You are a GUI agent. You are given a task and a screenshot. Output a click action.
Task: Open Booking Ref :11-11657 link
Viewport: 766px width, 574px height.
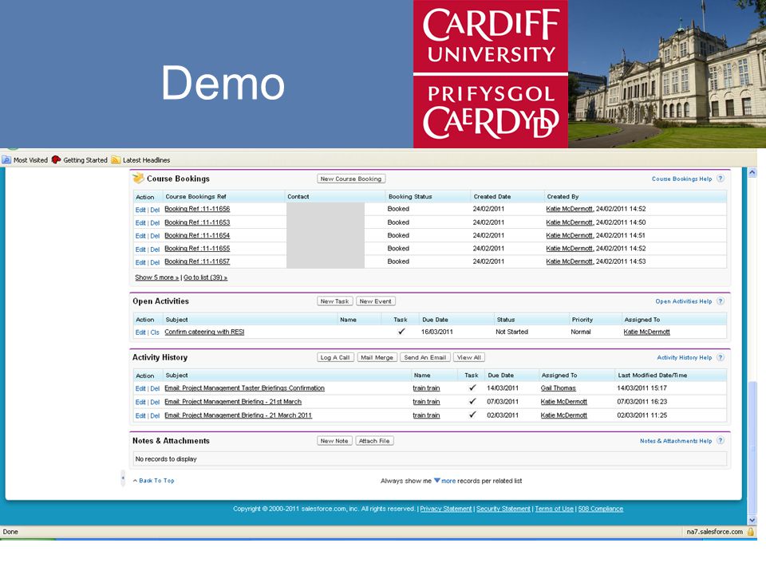point(197,261)
